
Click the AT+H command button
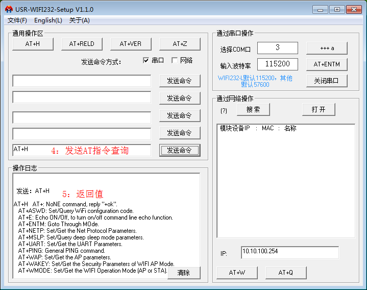coord(33,44)
